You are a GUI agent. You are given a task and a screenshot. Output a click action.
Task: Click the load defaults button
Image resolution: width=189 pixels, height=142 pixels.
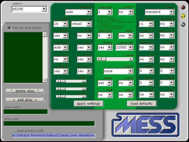(x=142, y=104)
